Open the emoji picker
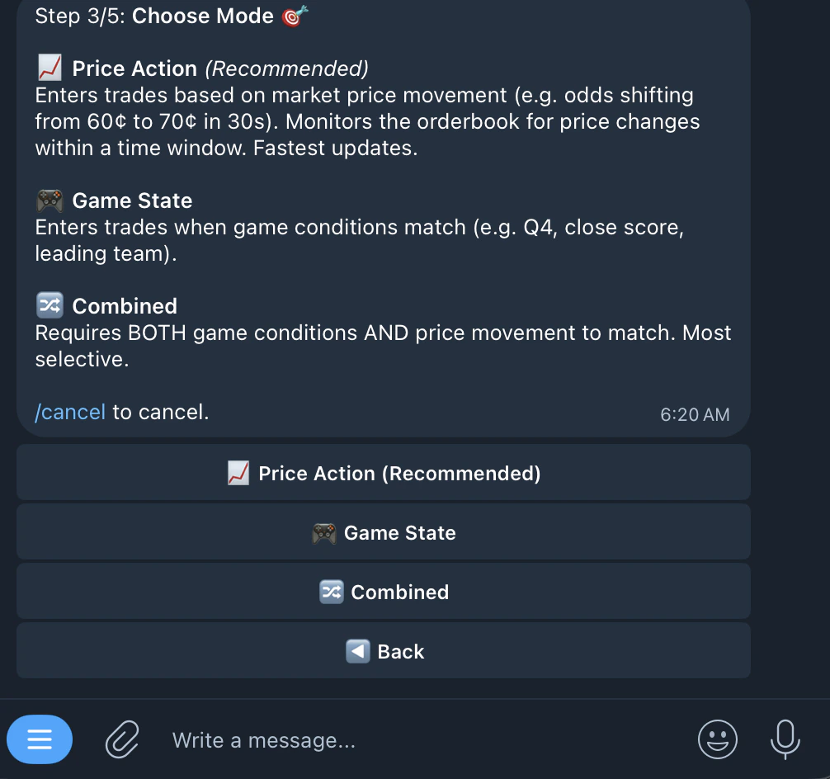This screenshot has width=830, height=779. click(x=718, y=739)
